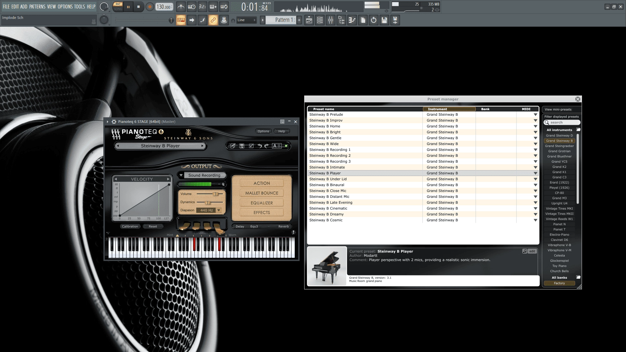Open the EDIT menu
626x352 pixels.
[15, 7]
